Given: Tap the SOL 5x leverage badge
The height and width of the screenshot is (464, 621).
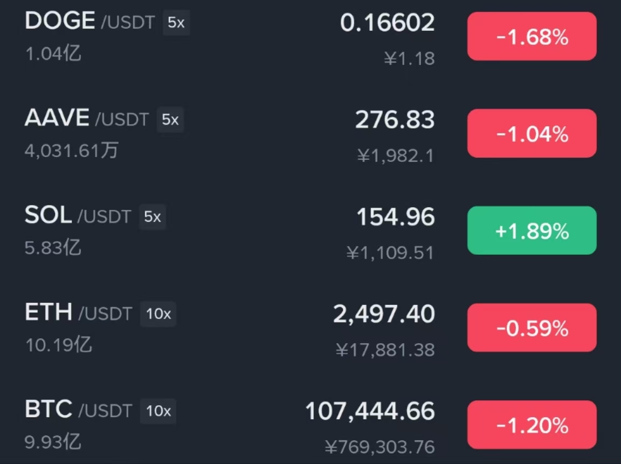Looking at the screenshot, I should pyautogui.click(x=153, y=217).
